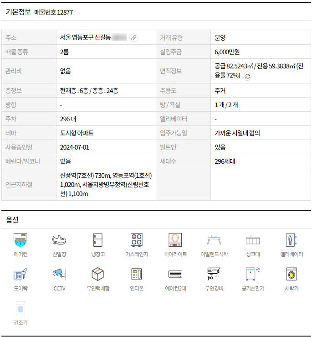Viewport: 312px width, 337px height.
Task: Click the 싱크대 sink icon
Action: pyautogui.click(x=253, y=240)
